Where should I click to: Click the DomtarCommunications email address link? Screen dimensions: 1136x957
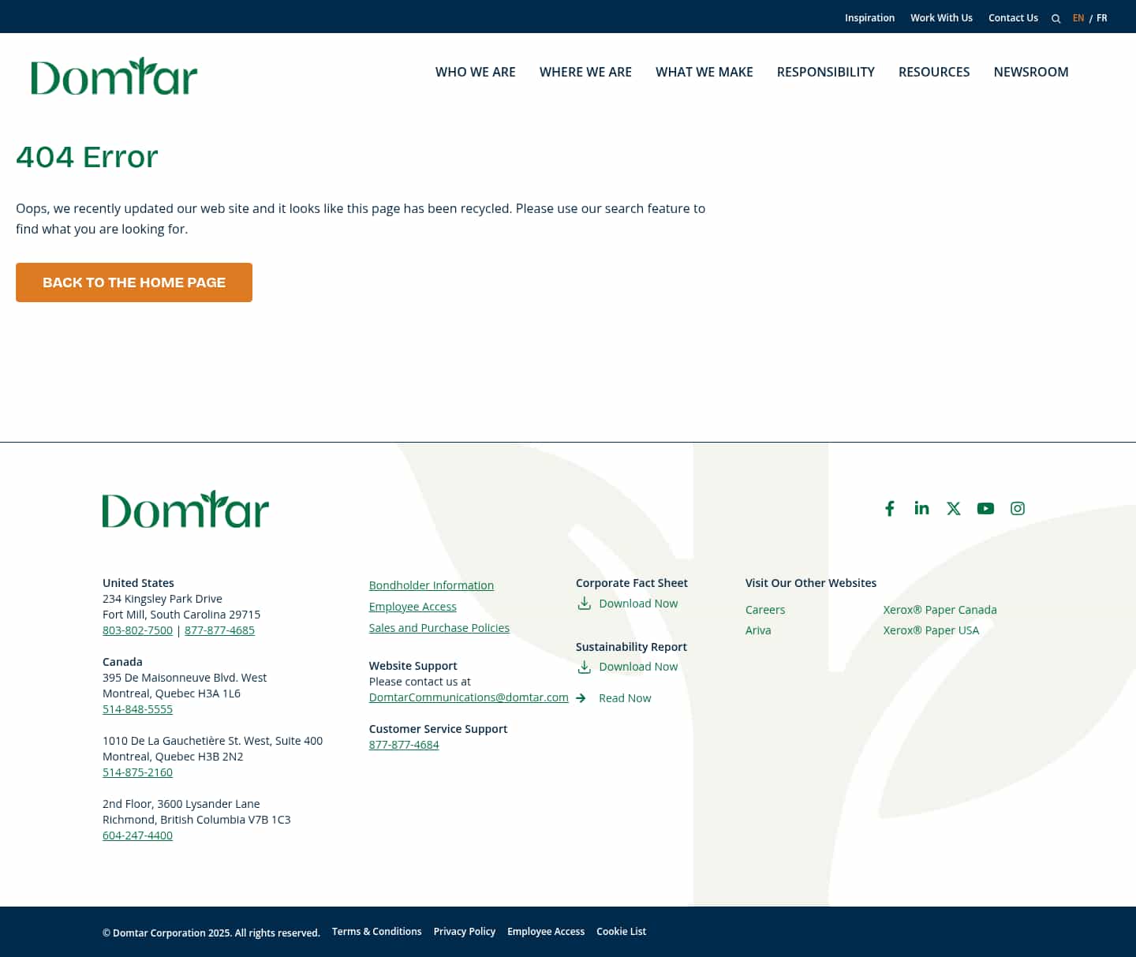[469, 697]
